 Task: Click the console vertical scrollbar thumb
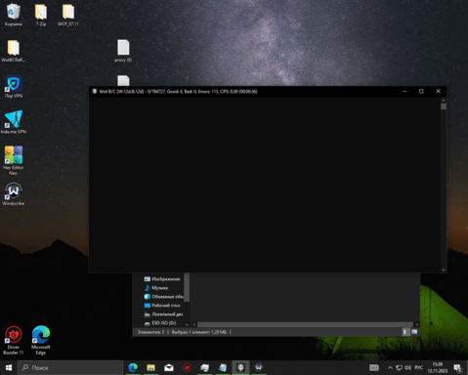[x=444, y=106]
